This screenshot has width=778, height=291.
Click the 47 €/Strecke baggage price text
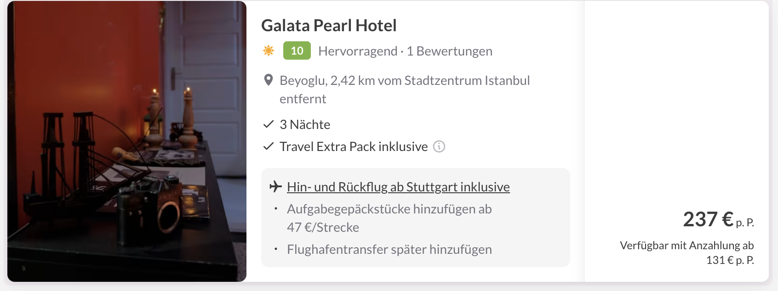tap(323, 227)
